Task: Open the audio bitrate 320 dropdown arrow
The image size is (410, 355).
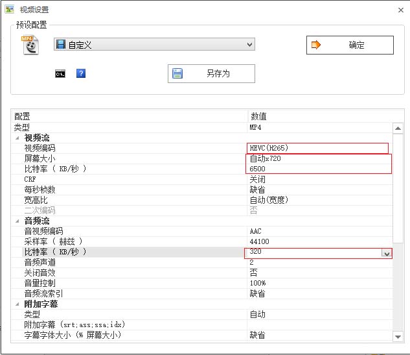Action: [387, 253]
